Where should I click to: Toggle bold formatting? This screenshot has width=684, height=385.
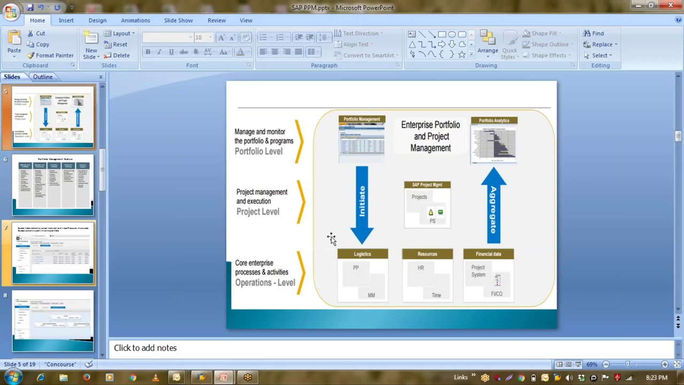coord(148,52)
